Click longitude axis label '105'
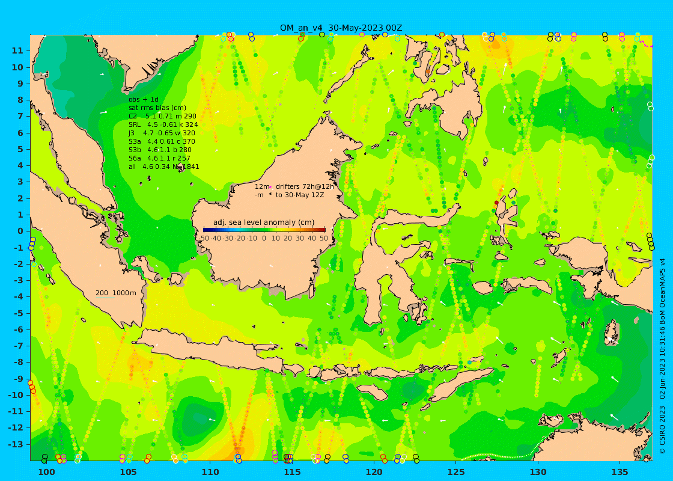The height and width of the screenshot is (481, 673). coord(129,472)
